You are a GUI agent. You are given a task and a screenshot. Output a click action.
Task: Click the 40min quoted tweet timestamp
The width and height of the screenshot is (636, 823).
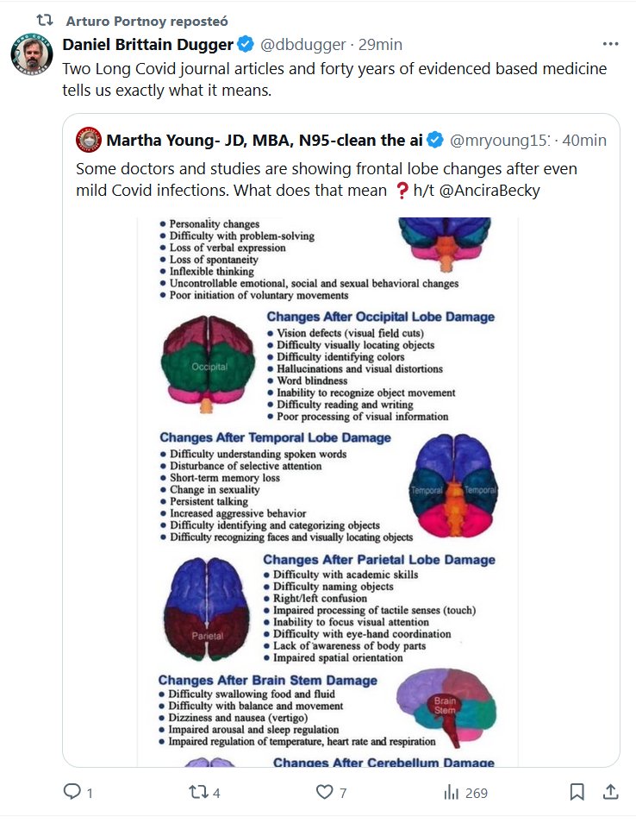pyautogui.click(x=583, y=140)
